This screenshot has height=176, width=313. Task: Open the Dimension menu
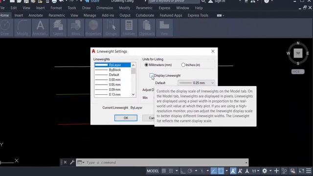click(x=105, y=8)
